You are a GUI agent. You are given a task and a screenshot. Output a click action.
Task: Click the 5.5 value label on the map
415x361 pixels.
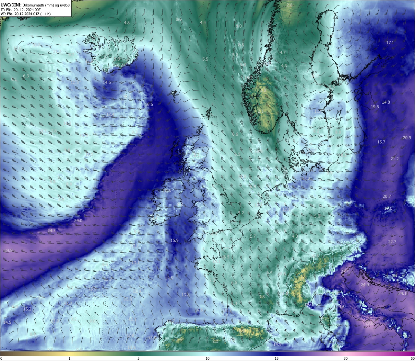tap(205, 59)
